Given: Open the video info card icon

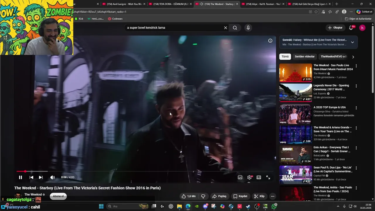Looking at the screenshot, I should [x=270, y=41].
